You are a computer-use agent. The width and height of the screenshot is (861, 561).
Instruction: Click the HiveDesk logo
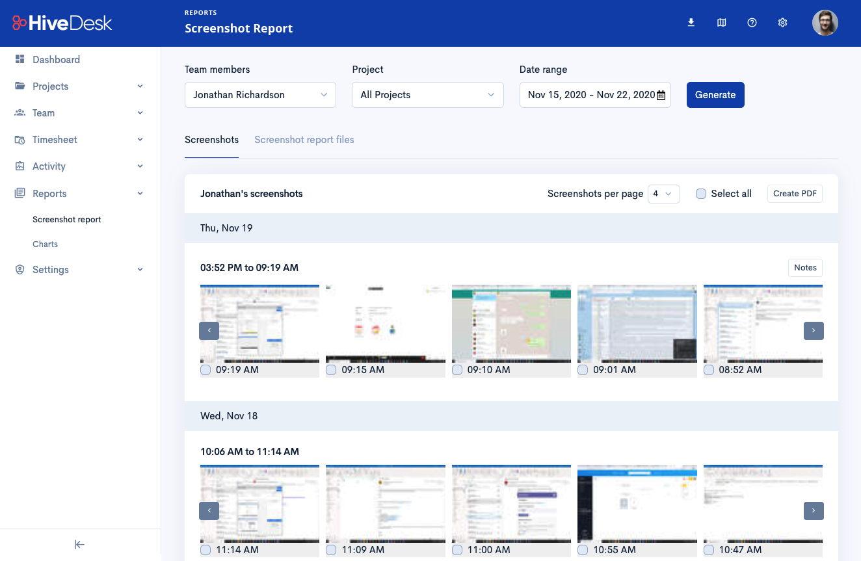point(62,23)
